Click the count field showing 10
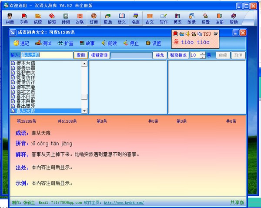Viewport: 261px width, 208px height. click(195, 55)
